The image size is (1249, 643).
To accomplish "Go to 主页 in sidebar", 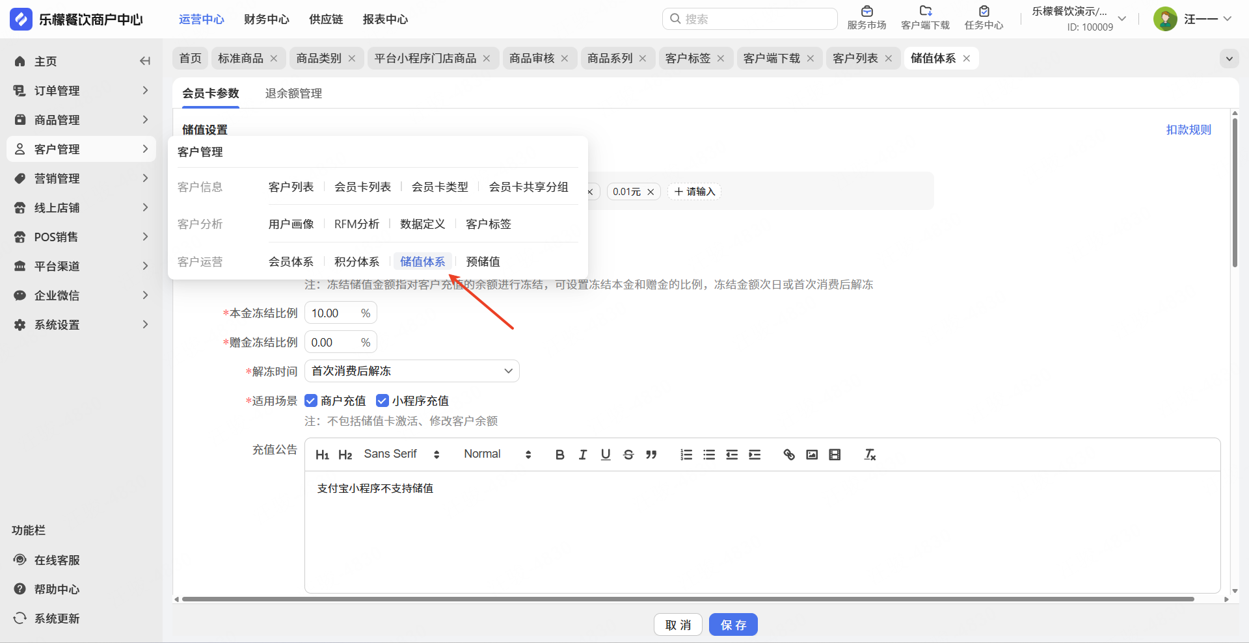I will point(46,61).
